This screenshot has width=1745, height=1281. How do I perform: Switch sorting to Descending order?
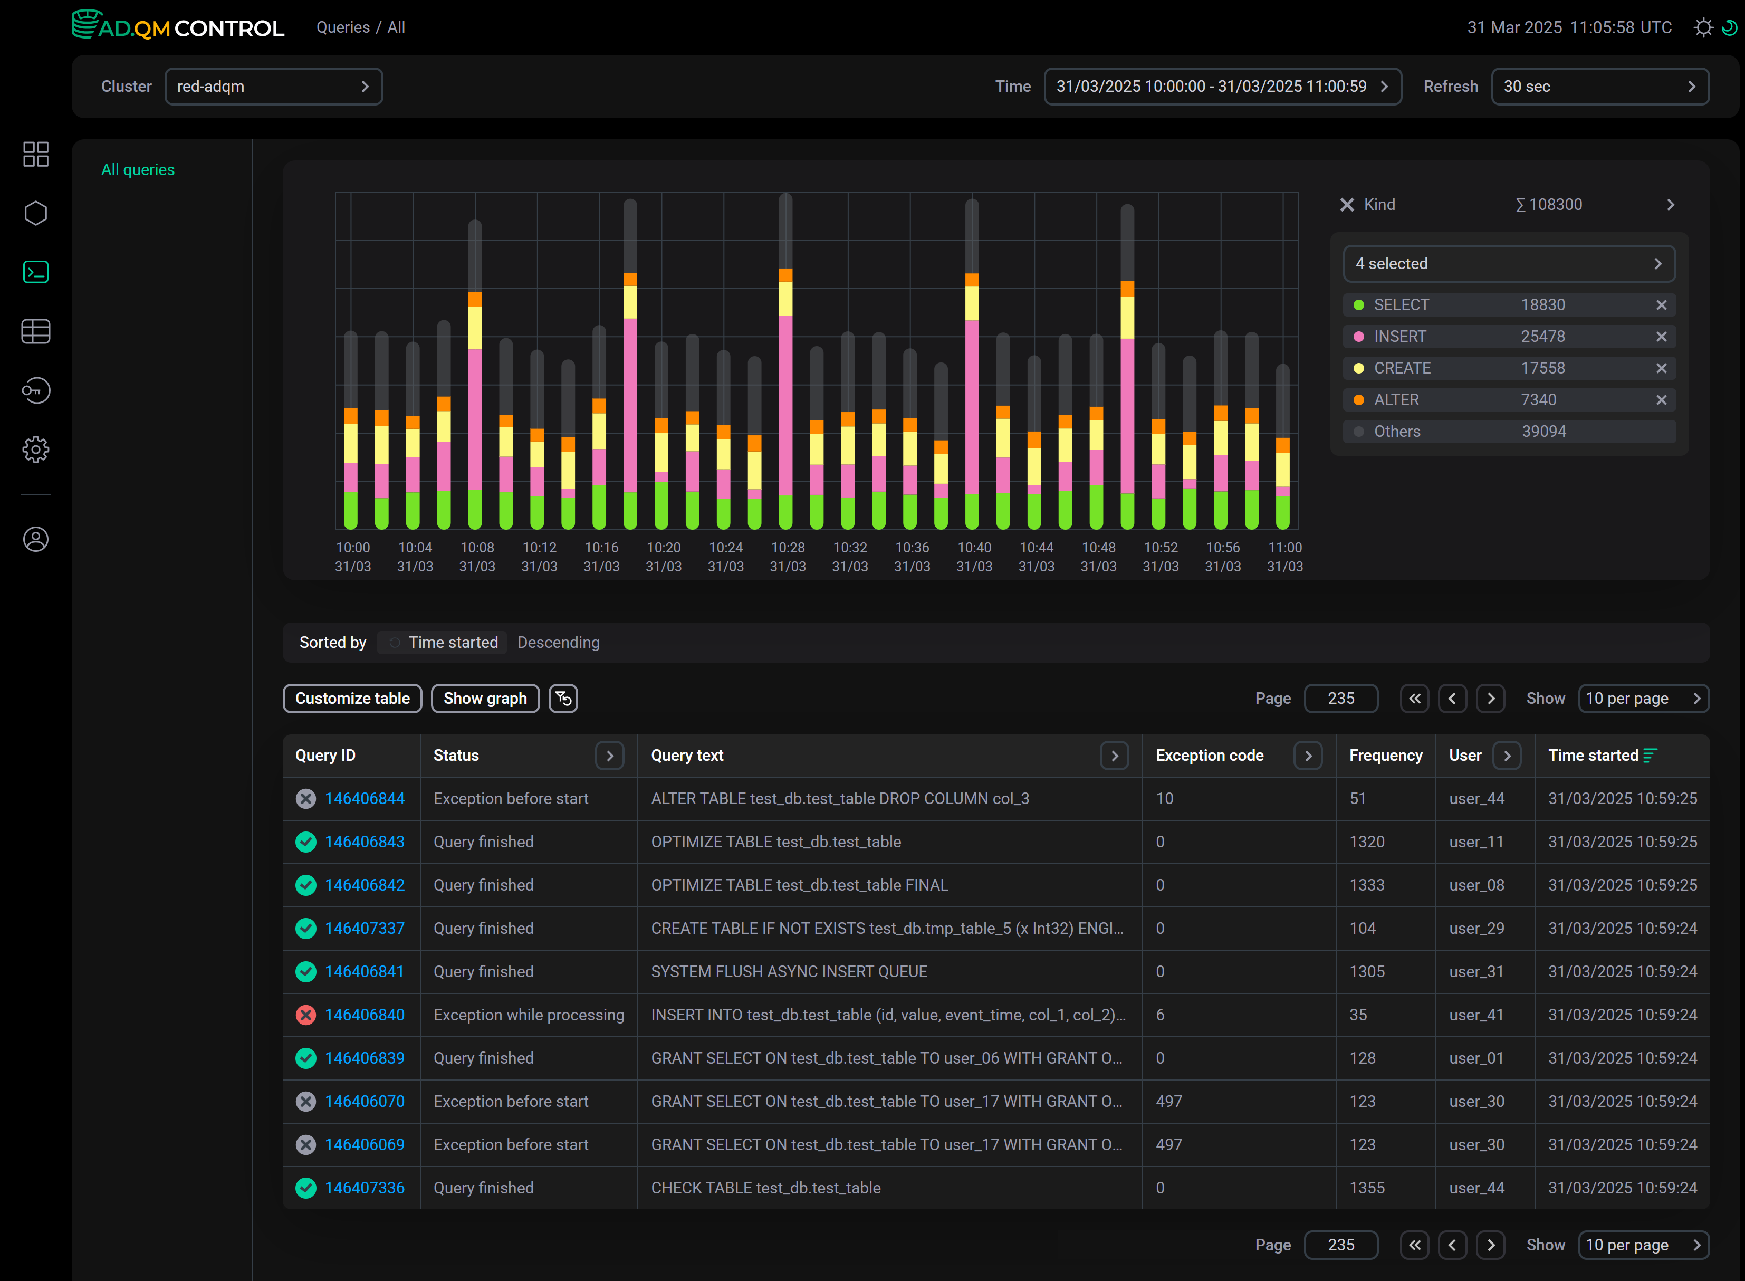coord(558,642)
